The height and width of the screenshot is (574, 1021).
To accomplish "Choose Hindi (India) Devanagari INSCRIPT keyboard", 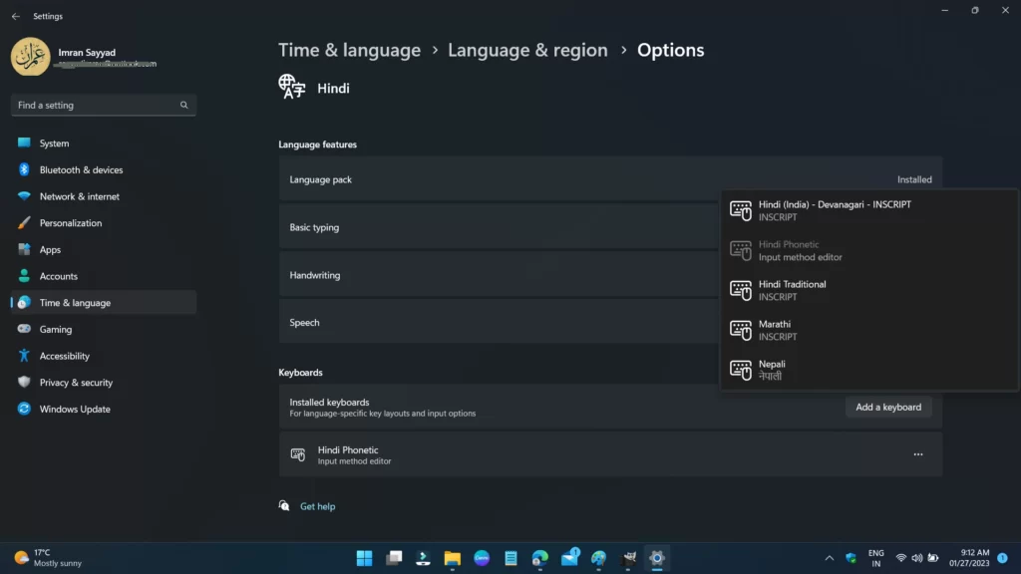I will [868, 210].
